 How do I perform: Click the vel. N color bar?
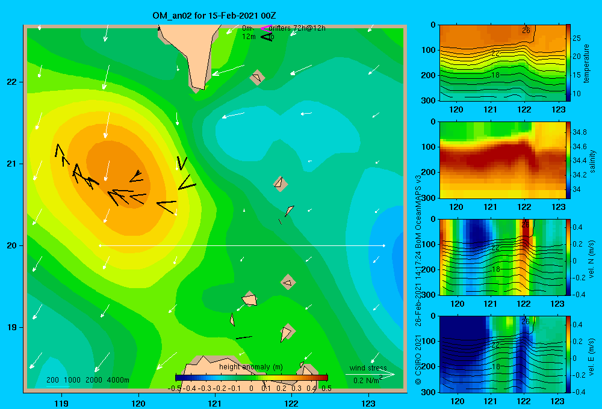(x=568, y=257)
